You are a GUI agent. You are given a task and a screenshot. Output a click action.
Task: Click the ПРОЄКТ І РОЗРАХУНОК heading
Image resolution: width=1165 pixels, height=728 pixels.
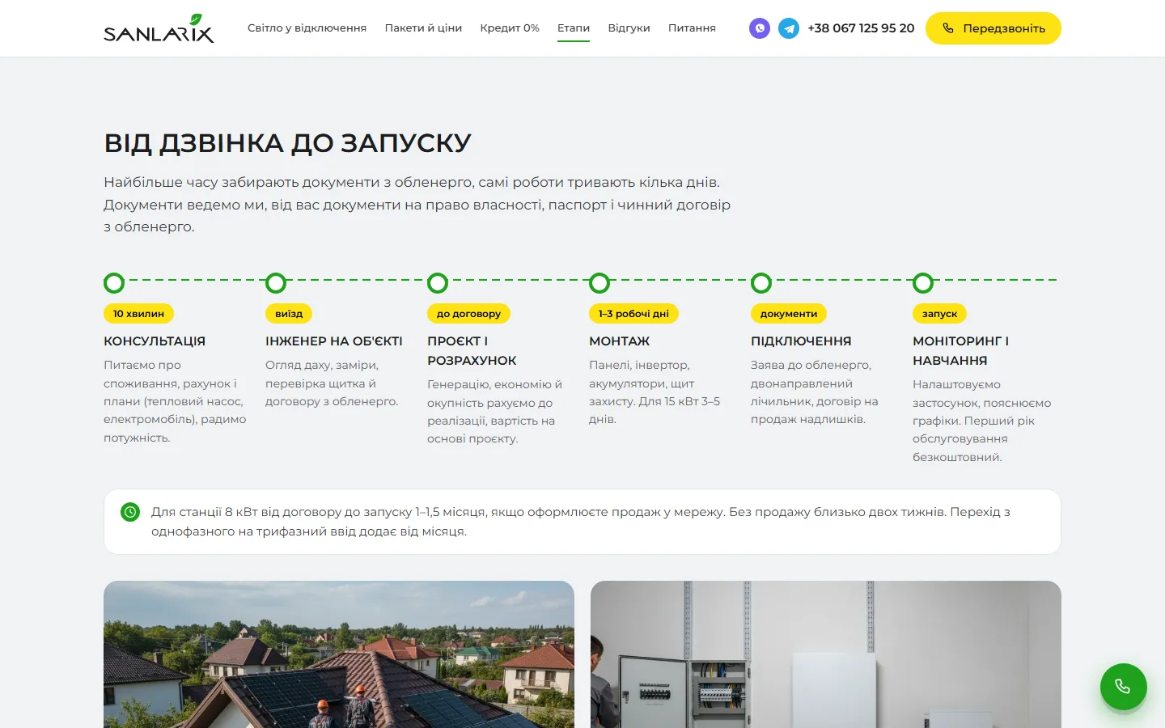point(472,351)
